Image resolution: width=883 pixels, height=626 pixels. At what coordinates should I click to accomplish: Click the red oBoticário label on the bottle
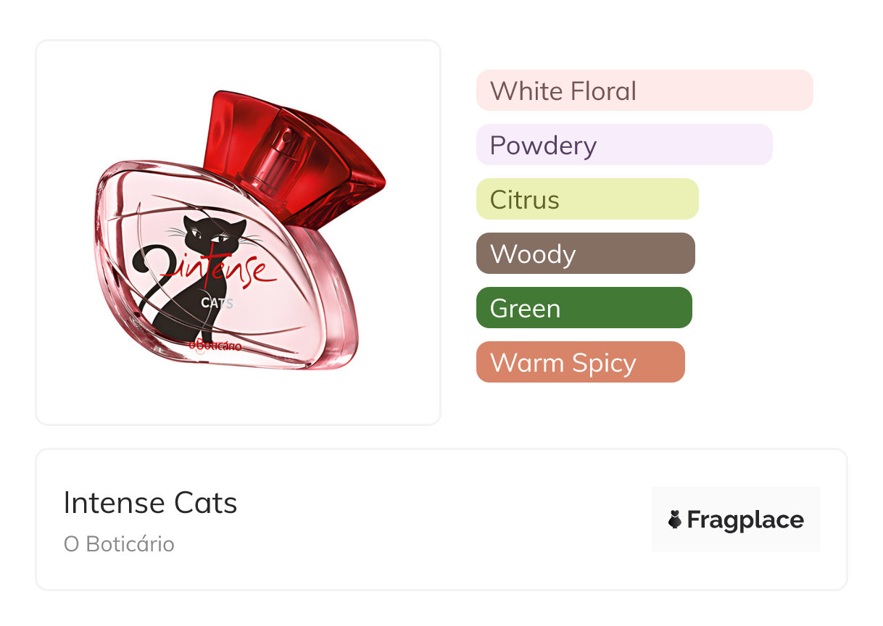point(215,346)
